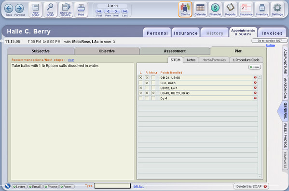Print the current SOAP
Image resolution: width=289 pixels, height=191 pixels.
[81, 10]
